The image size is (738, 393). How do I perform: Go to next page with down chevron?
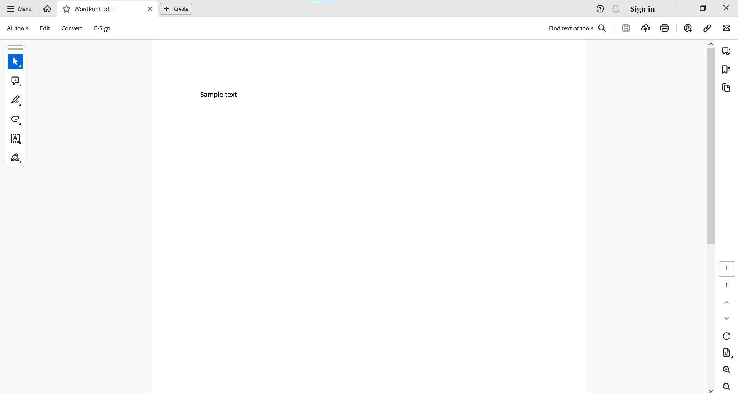pos(726,319)
